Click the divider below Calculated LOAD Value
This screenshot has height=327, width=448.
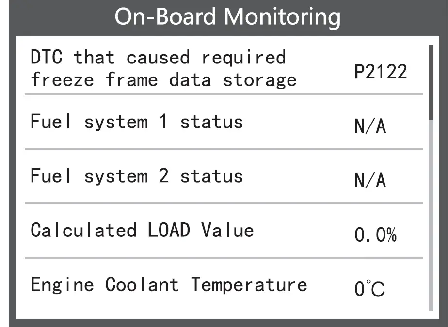(224, 258)
